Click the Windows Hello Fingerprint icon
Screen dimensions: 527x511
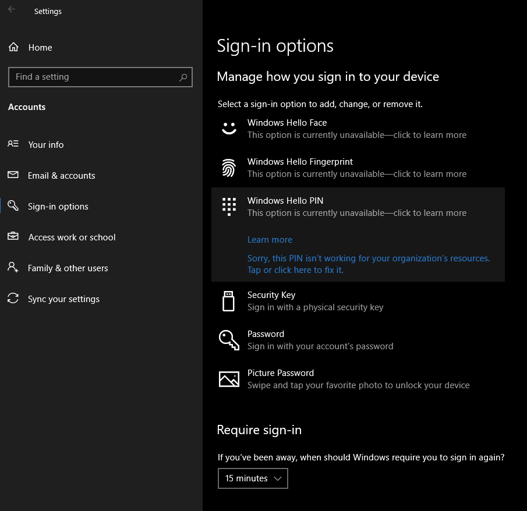[229, 167]
